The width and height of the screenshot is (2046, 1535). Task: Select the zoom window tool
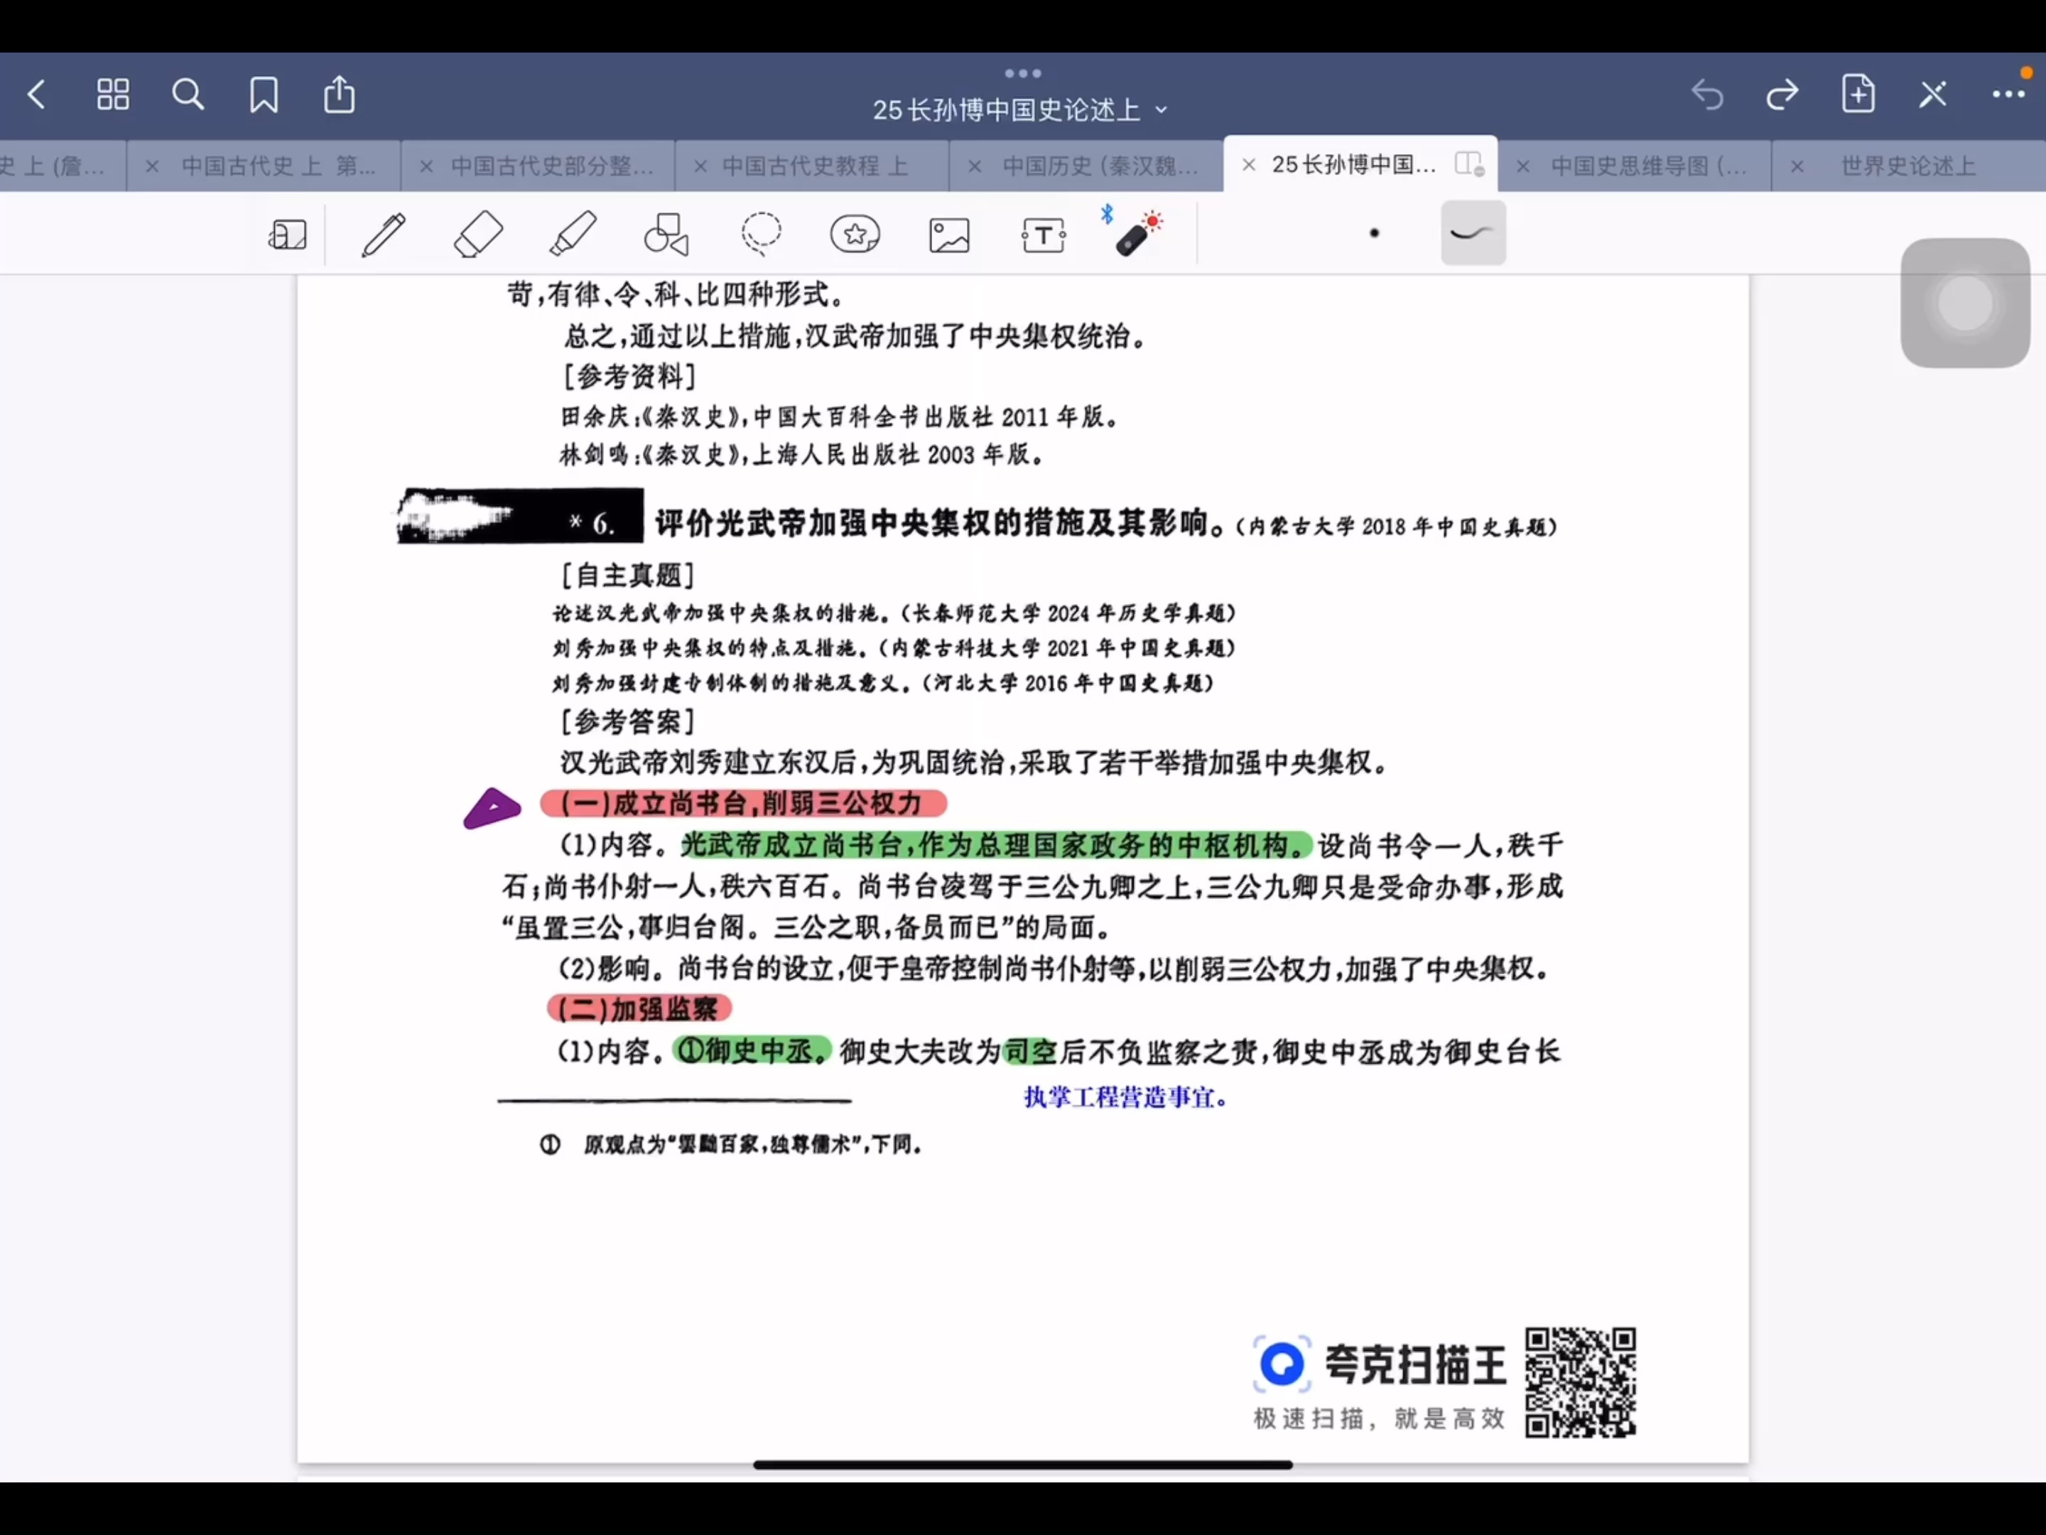pyautogui.click(x=288, y=234)
